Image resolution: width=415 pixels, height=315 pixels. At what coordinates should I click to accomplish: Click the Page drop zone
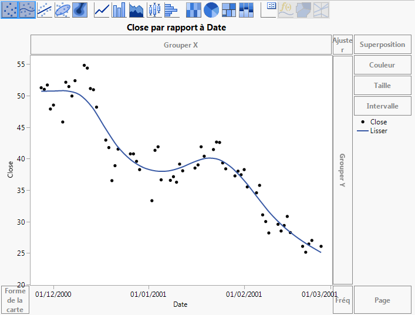[383, 300]
